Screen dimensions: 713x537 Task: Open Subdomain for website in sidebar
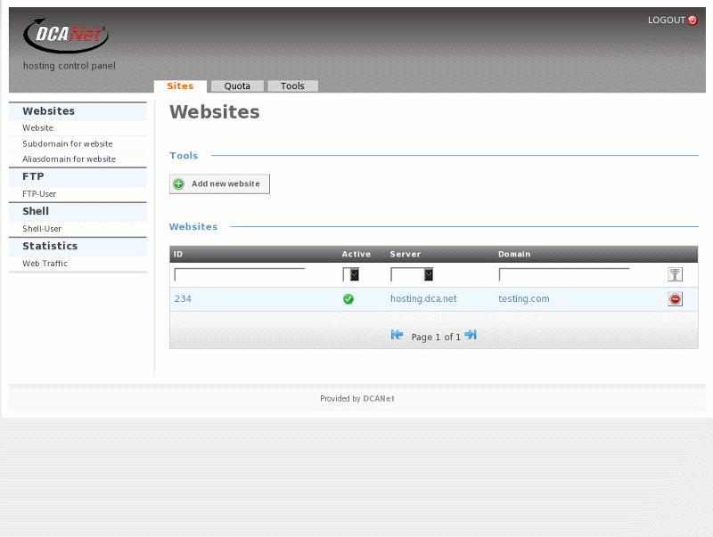point(68,143)
